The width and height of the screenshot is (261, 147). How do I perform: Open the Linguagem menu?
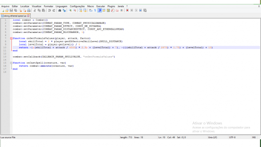click(x=61, y=6)
